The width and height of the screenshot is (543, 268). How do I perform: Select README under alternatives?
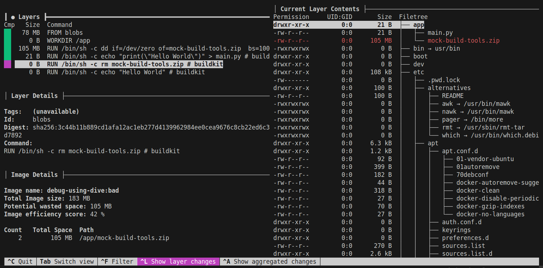(452, 96)
